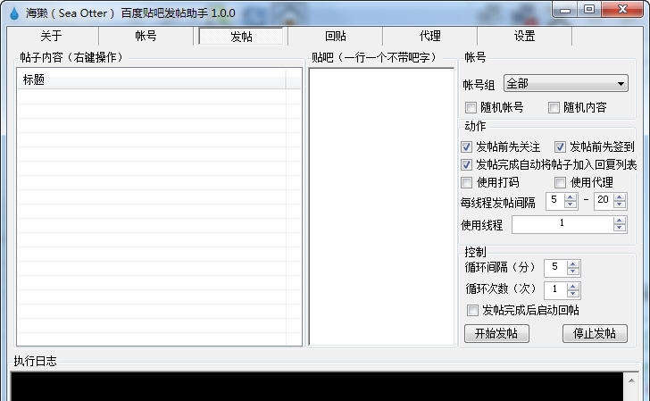Decrease maximum post interval of 20

(620, 205)
